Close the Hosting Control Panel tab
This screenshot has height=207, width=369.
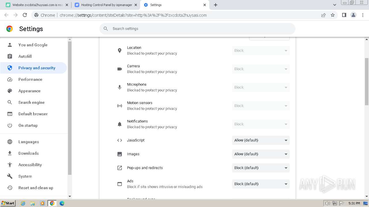[136, 5]
